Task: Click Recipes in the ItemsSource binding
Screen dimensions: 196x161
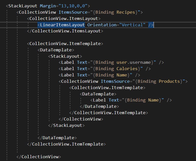Action: (x=126, y=12)
